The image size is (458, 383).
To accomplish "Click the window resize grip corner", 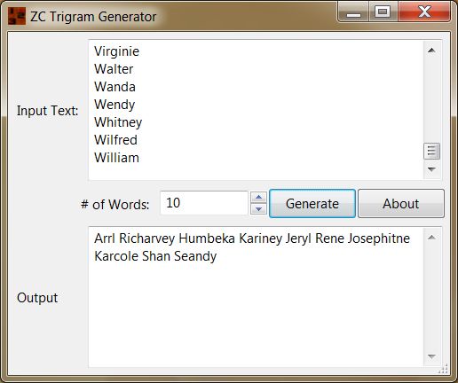I will 443,369.
